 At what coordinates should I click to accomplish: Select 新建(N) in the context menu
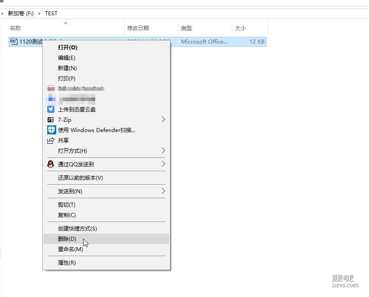click(x=106, y=68)
